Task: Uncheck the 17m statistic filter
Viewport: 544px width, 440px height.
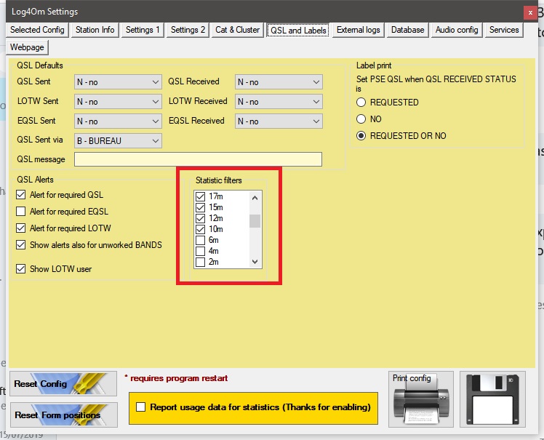Action: coord(200,196)
